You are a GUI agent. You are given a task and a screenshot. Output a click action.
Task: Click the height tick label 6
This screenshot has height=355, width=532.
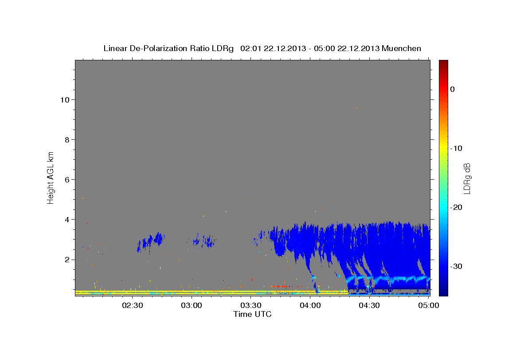click(66, 179)
